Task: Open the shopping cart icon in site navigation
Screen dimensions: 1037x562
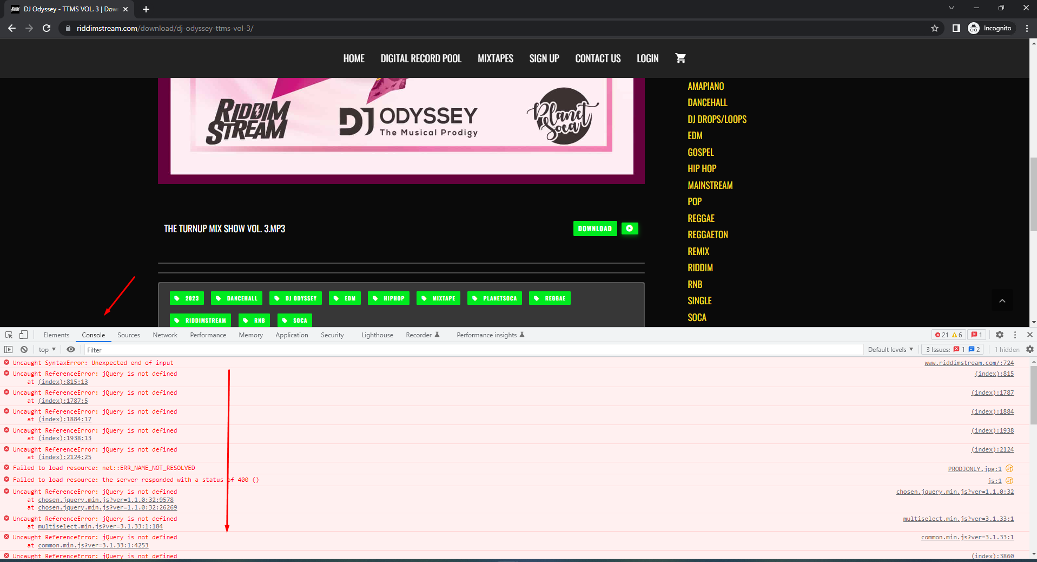Action: 681,58
